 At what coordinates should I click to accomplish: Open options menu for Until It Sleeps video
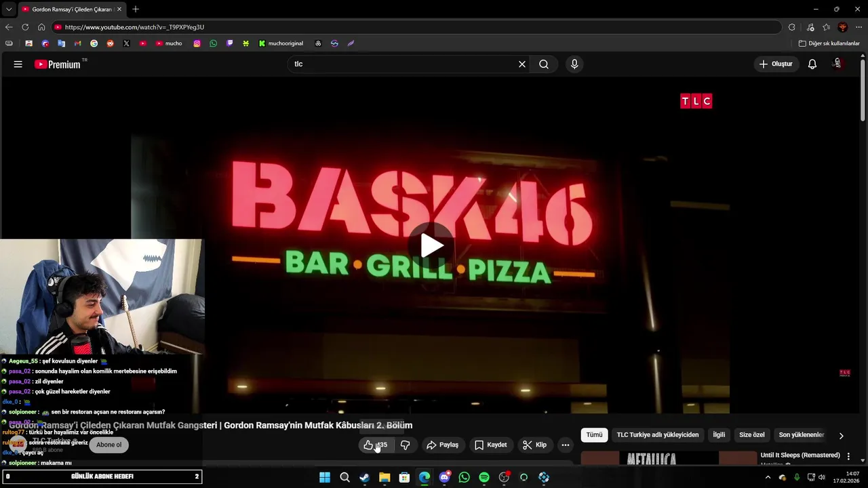pos(848,457)
